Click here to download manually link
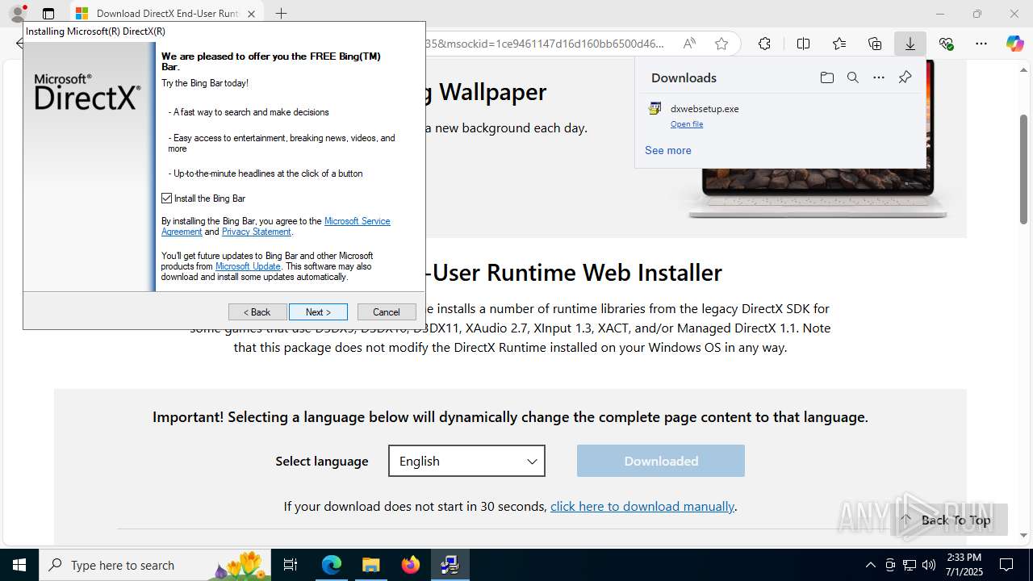Viewport: 1033px width, 581px height. point(642,506)
